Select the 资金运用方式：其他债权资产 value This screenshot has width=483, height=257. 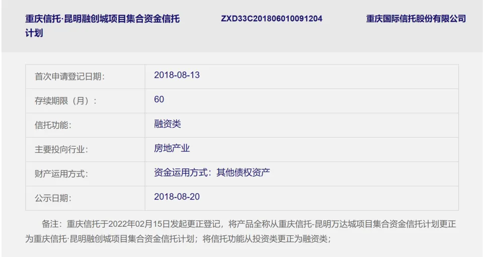coord(212,172)
